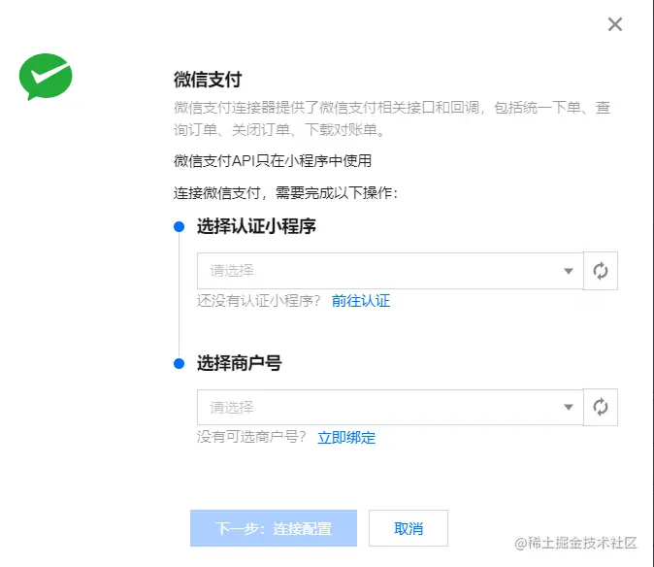Screen dimensions: 654x567
Task: Click the 选择认证小程序 step dot
Action: click(179, 227)
